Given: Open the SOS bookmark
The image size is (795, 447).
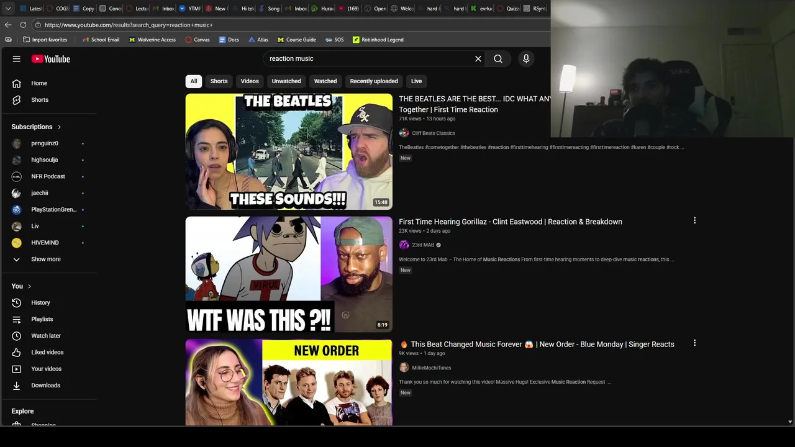Looking at the screenshot, I should click(x=334, y=40).
